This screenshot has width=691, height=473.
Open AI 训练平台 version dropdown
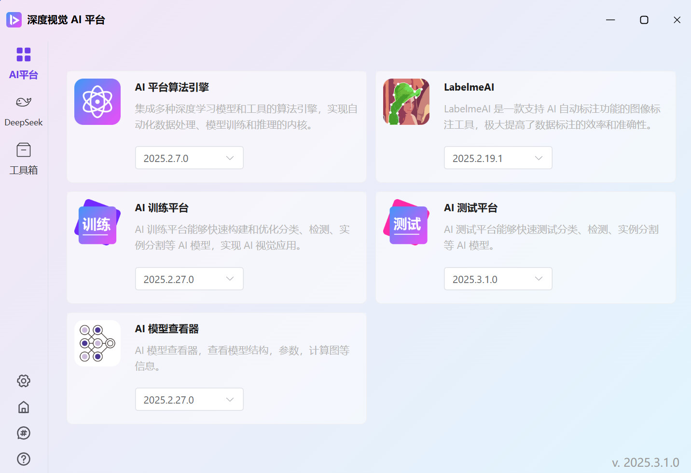tap(189, 279)
